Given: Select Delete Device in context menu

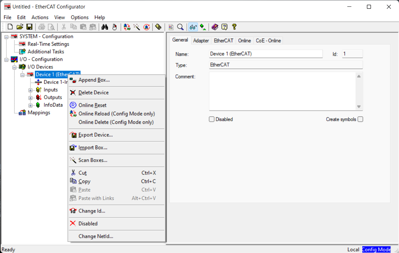Looking at the screenshot, I should coord(117,92).
